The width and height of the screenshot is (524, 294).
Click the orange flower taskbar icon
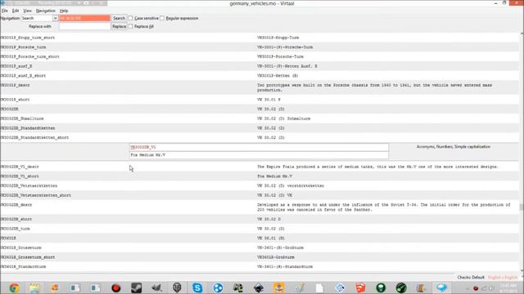pyautogui.click(x=55, y=287)
